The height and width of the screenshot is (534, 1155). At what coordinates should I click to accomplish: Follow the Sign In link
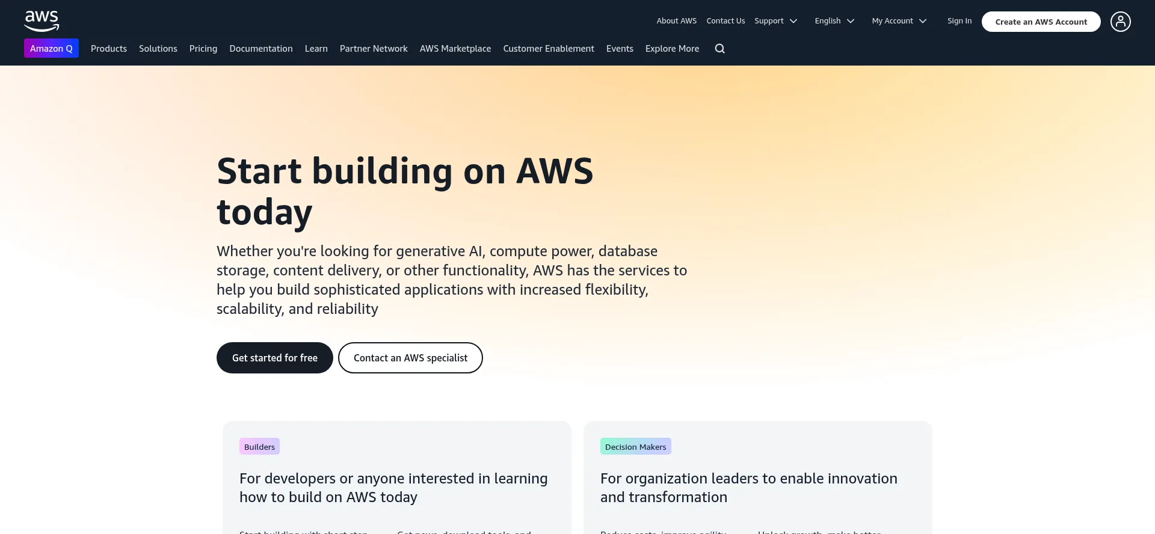point(959,21)
